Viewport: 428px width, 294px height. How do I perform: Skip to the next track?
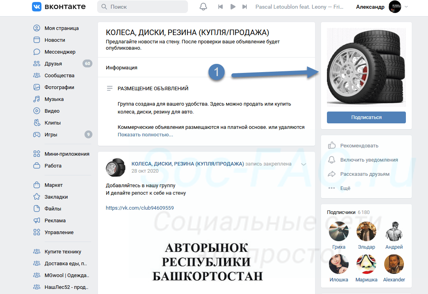point(245,7)
